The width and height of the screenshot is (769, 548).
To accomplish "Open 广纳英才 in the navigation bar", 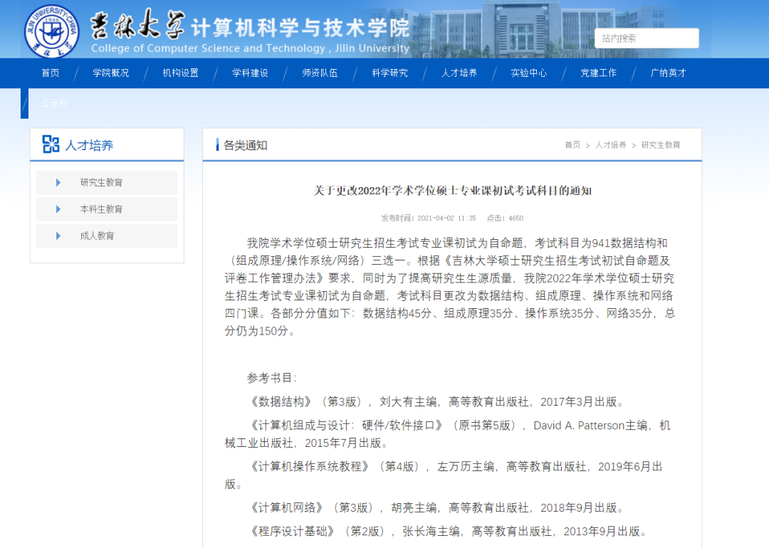I will (x=668, y=73).
